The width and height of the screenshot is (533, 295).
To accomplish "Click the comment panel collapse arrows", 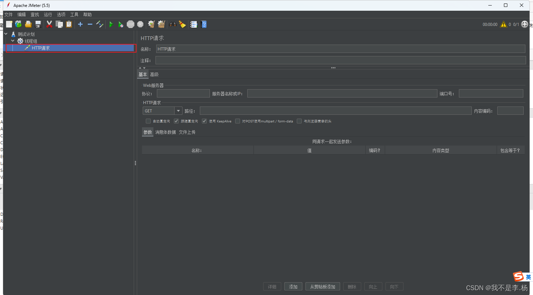I will [x=142, y=68].
